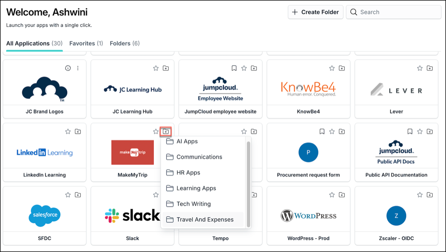
Task: Add JumpCloud employee website to a folder
Action: click(254, 68)
